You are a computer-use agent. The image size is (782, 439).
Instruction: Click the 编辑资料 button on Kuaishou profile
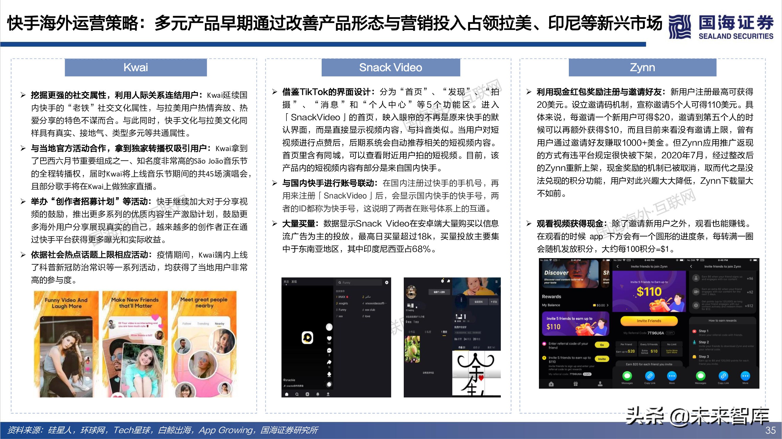(x=479, y=302)
